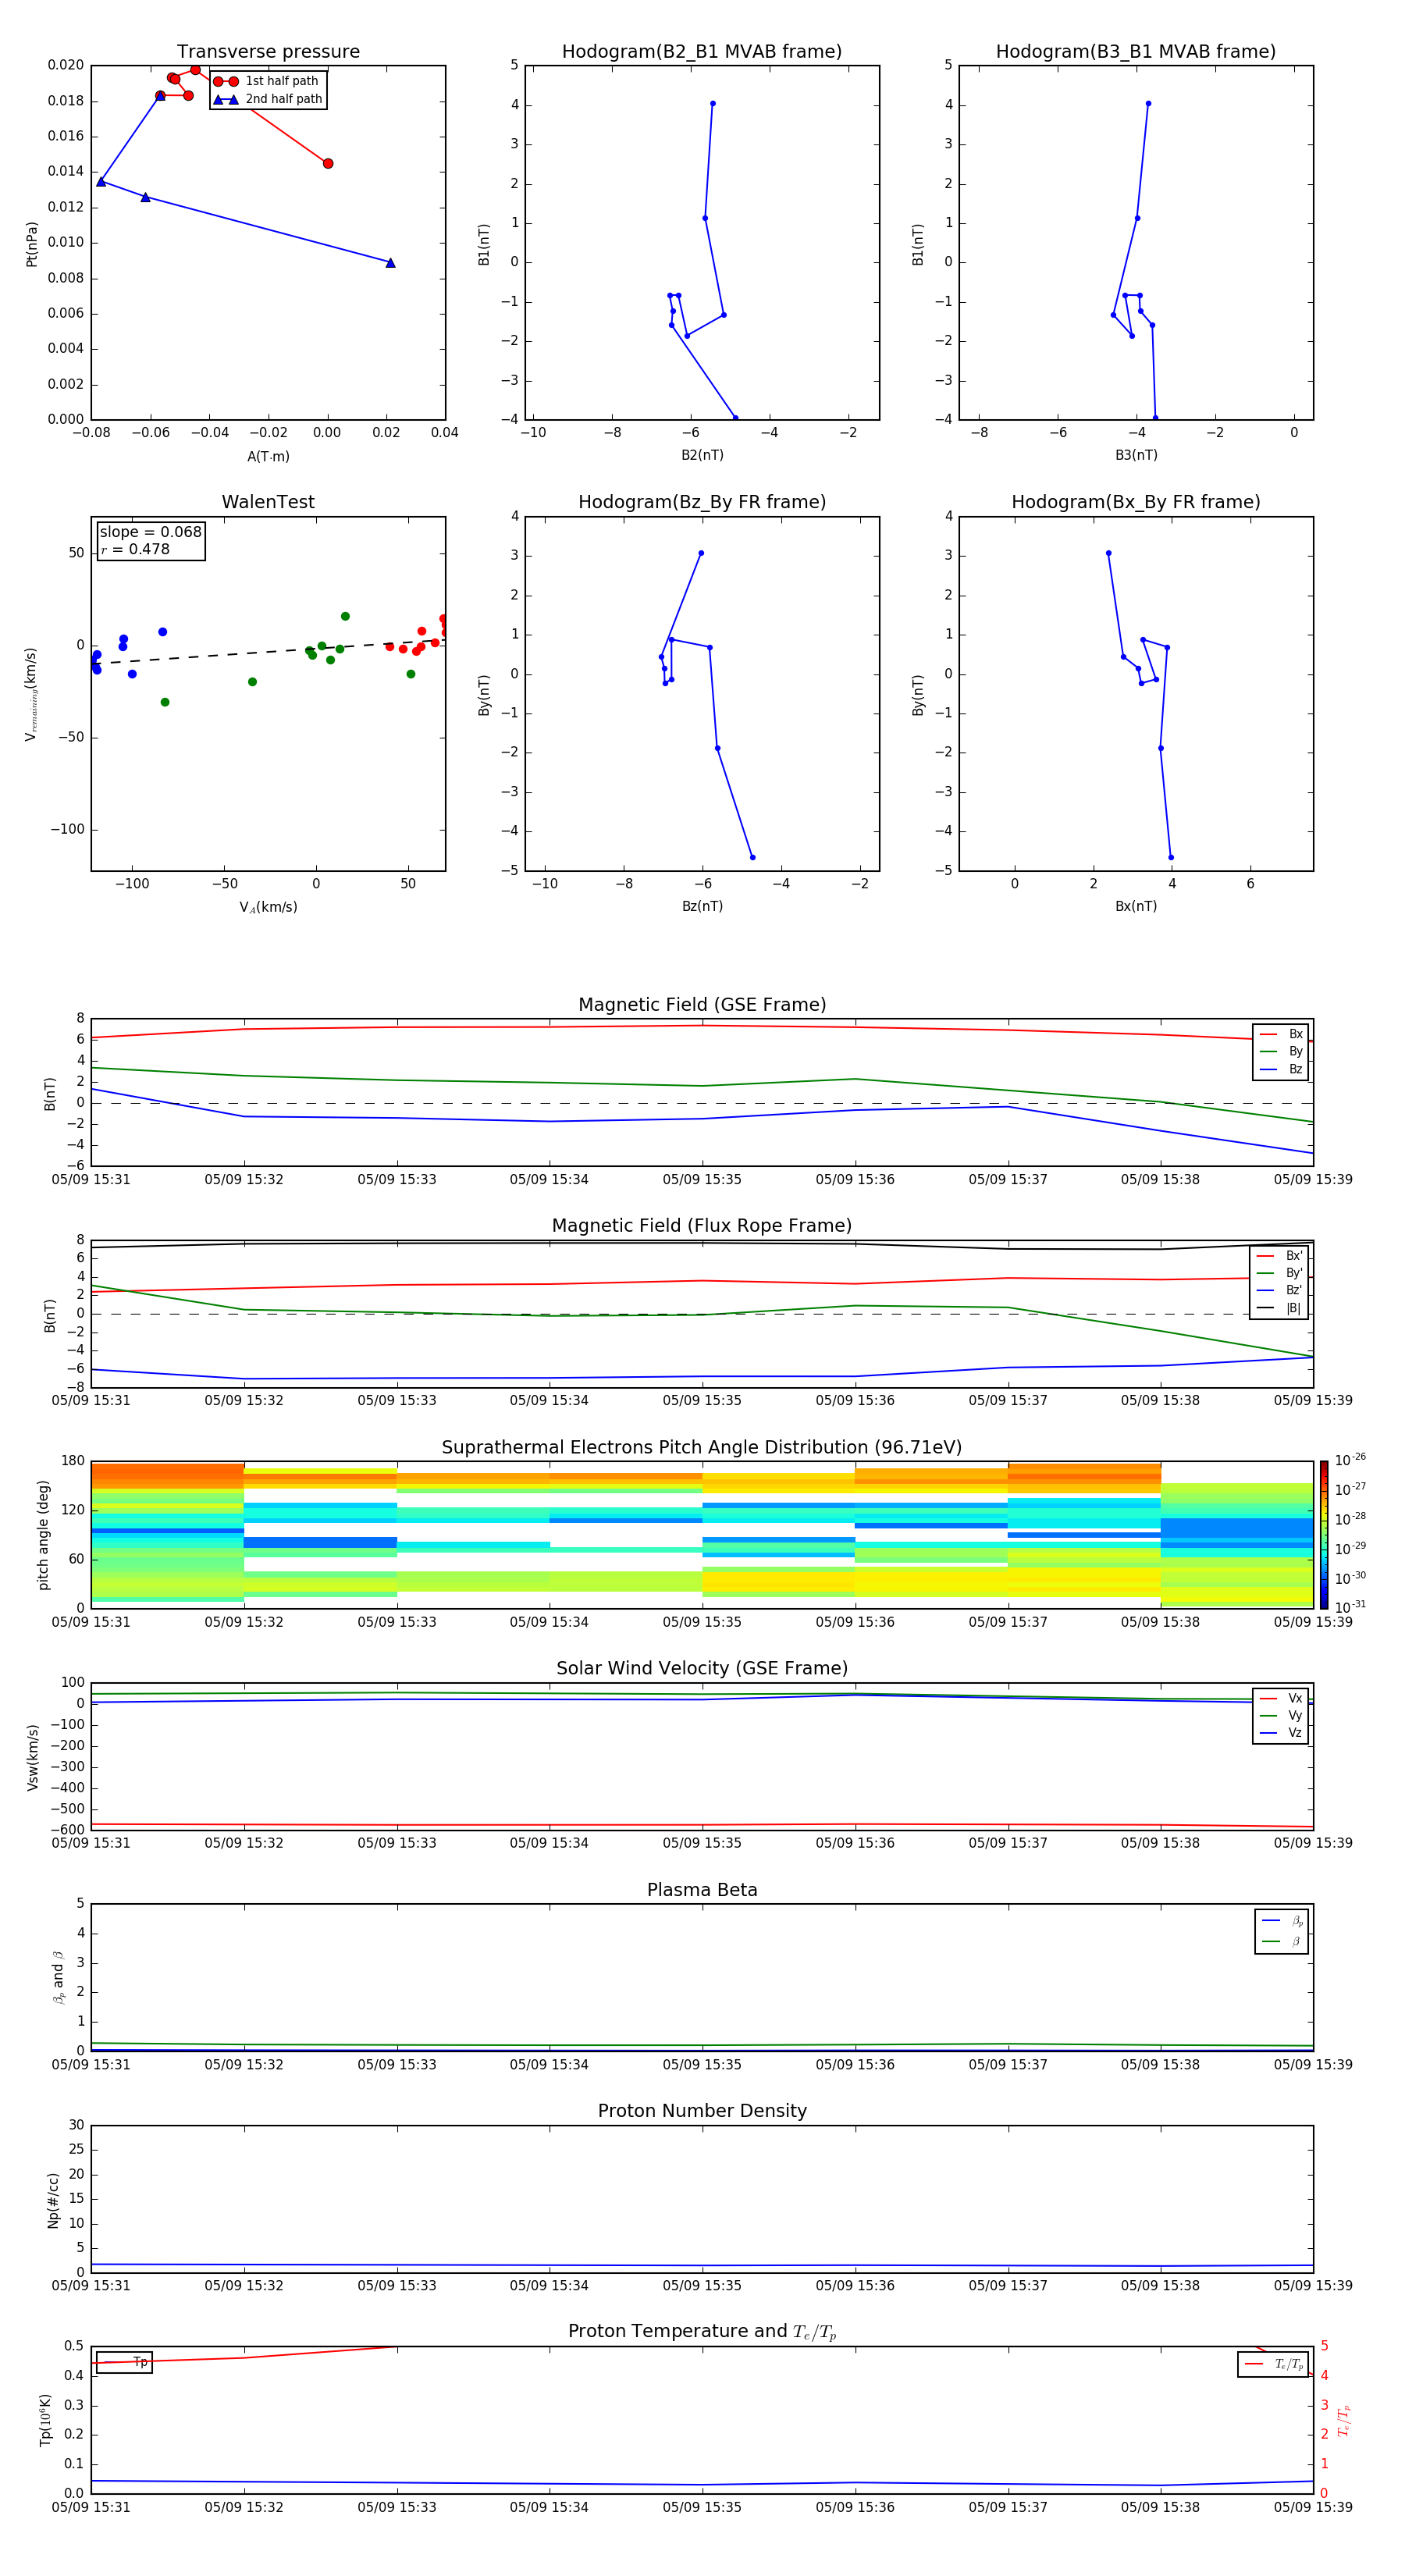1405x2576 pixels.
Task: Click the 'V_A(km/s)' x-axis label
Action: pos(268,907)
